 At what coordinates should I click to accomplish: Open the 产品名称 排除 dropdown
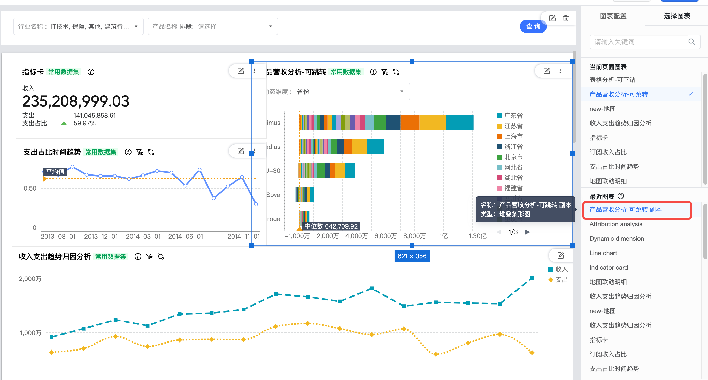coord(213,26)
